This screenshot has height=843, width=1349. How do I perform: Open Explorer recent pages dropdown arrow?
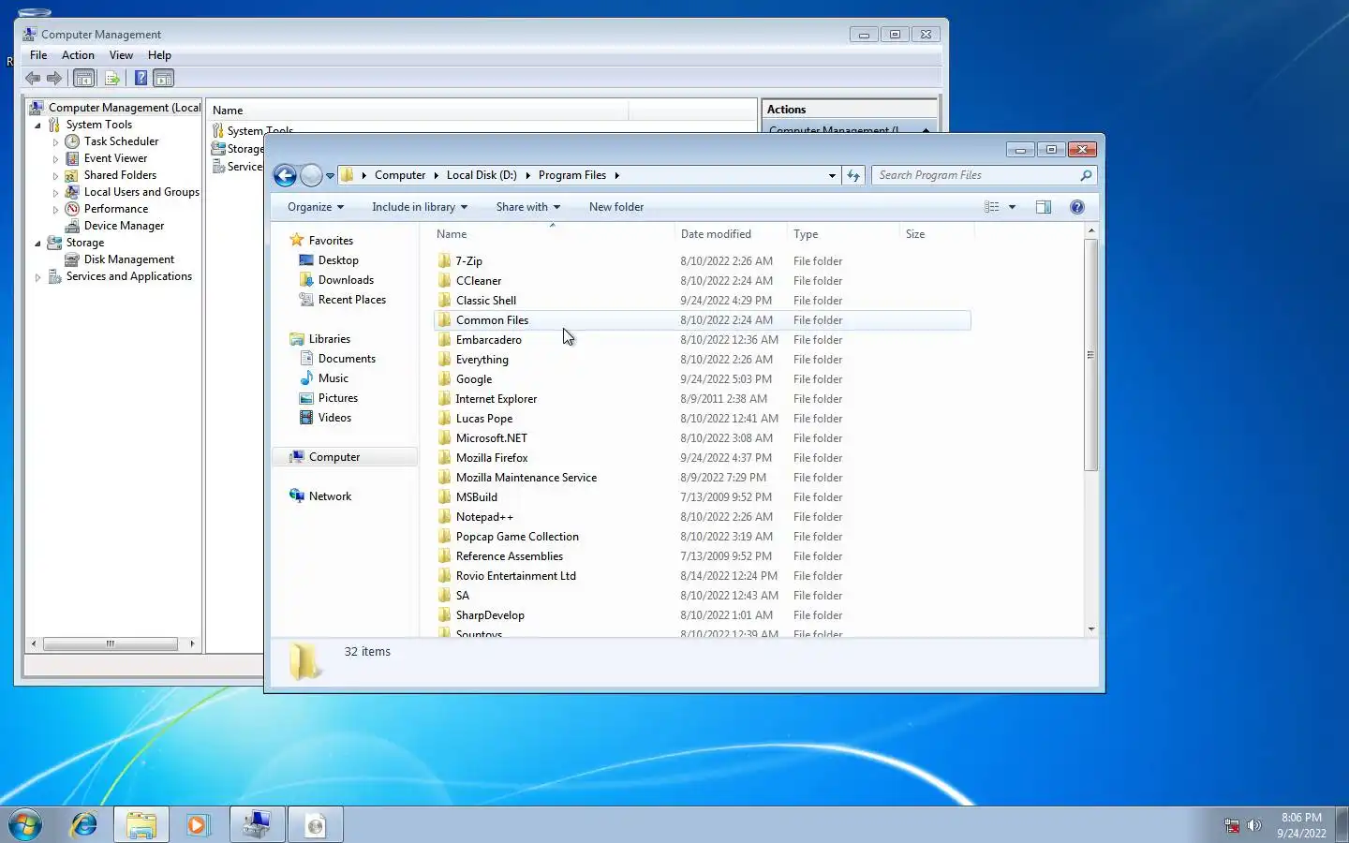coord(330,176)
